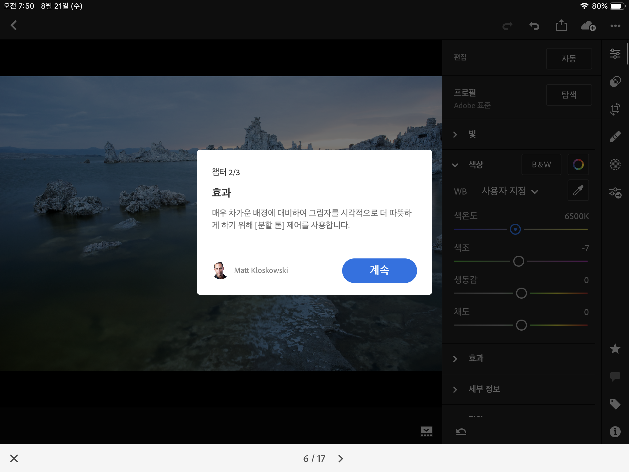Activate the white balance eyedropper
This screenshot has width=629, height=472.
click(x=578, y=191)
